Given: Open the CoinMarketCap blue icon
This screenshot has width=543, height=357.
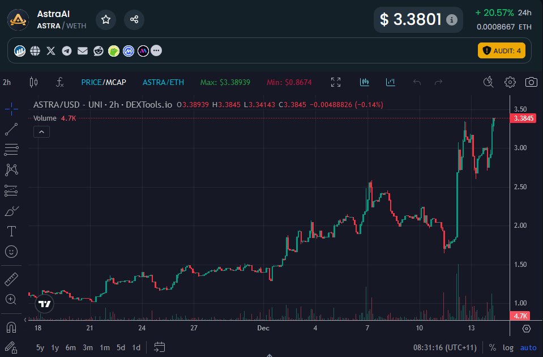Looking at the screenshot, I should (x=129, y=51).
